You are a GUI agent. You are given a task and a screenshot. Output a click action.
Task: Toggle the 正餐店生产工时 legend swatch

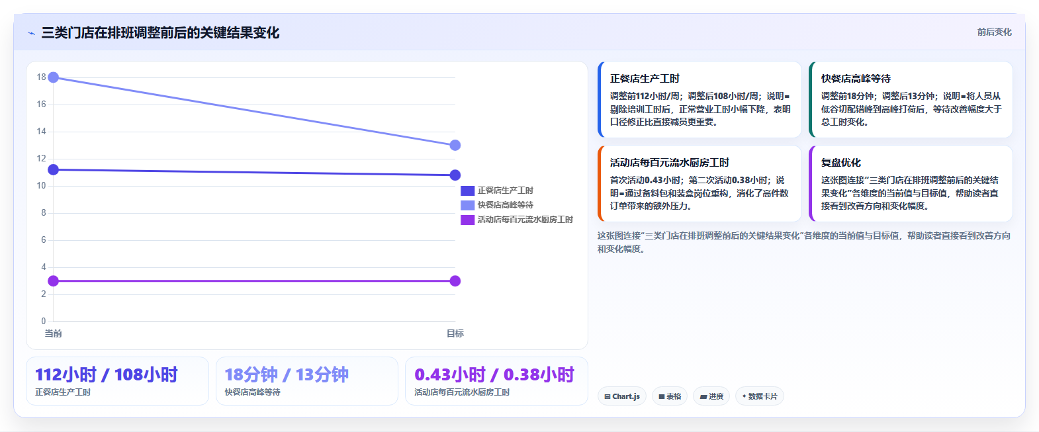(467, 191)
